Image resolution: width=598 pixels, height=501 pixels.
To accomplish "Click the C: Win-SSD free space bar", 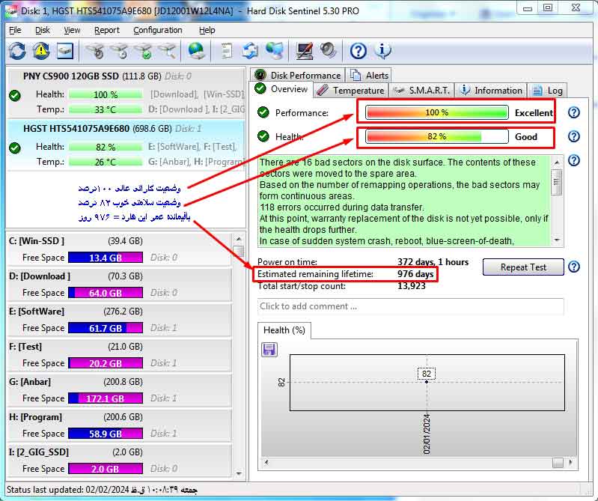I will click(x=106, y=258).
